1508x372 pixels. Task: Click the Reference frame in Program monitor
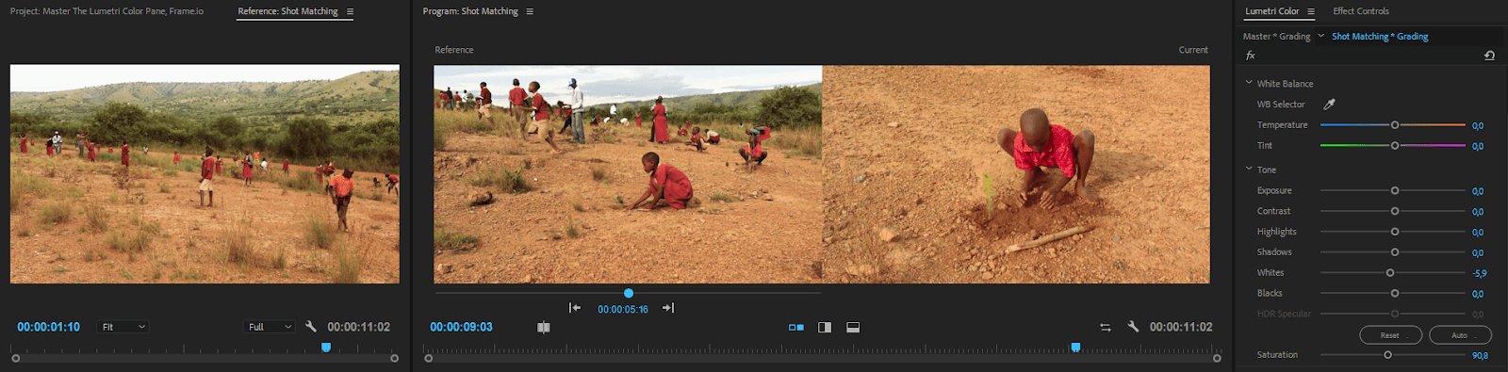628,174
